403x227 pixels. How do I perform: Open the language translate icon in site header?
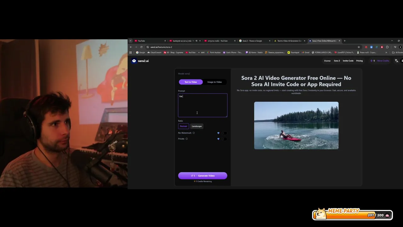(x=396, y=61)
